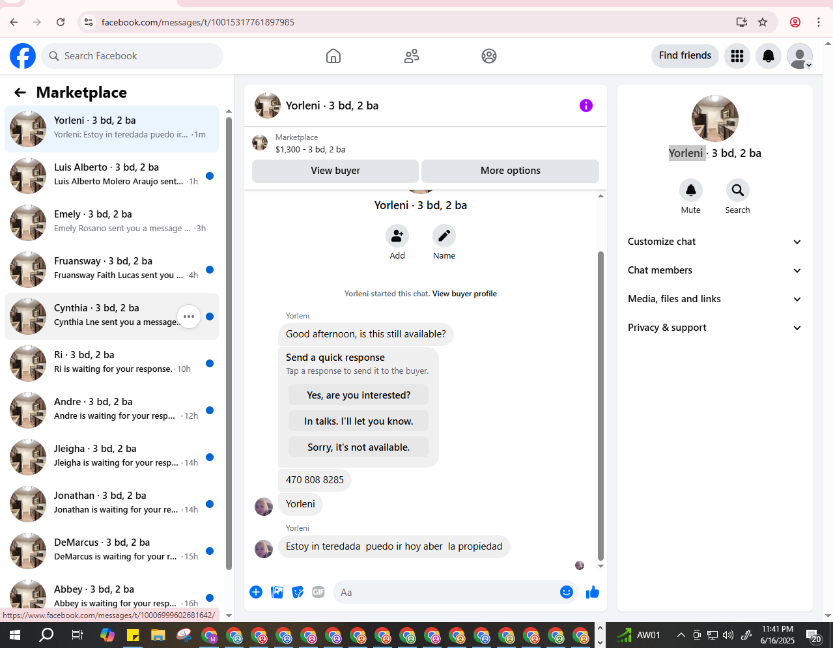
Task: Open Abbey conversation
Action: [112, 594]
